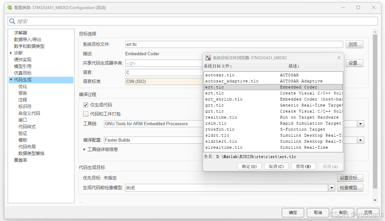385x221 pixels.
Task: Click the 检查模型... button
Action: (x=350, y=188)
